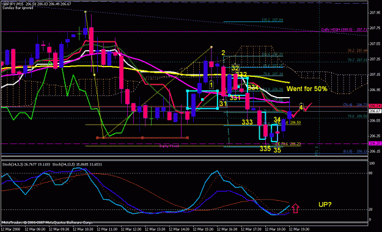Select the yellow wave label '331'

pos(235,98)
